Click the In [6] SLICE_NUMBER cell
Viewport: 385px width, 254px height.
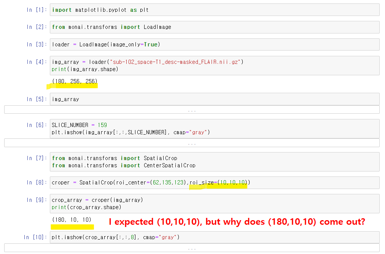(x=215, y=129)
